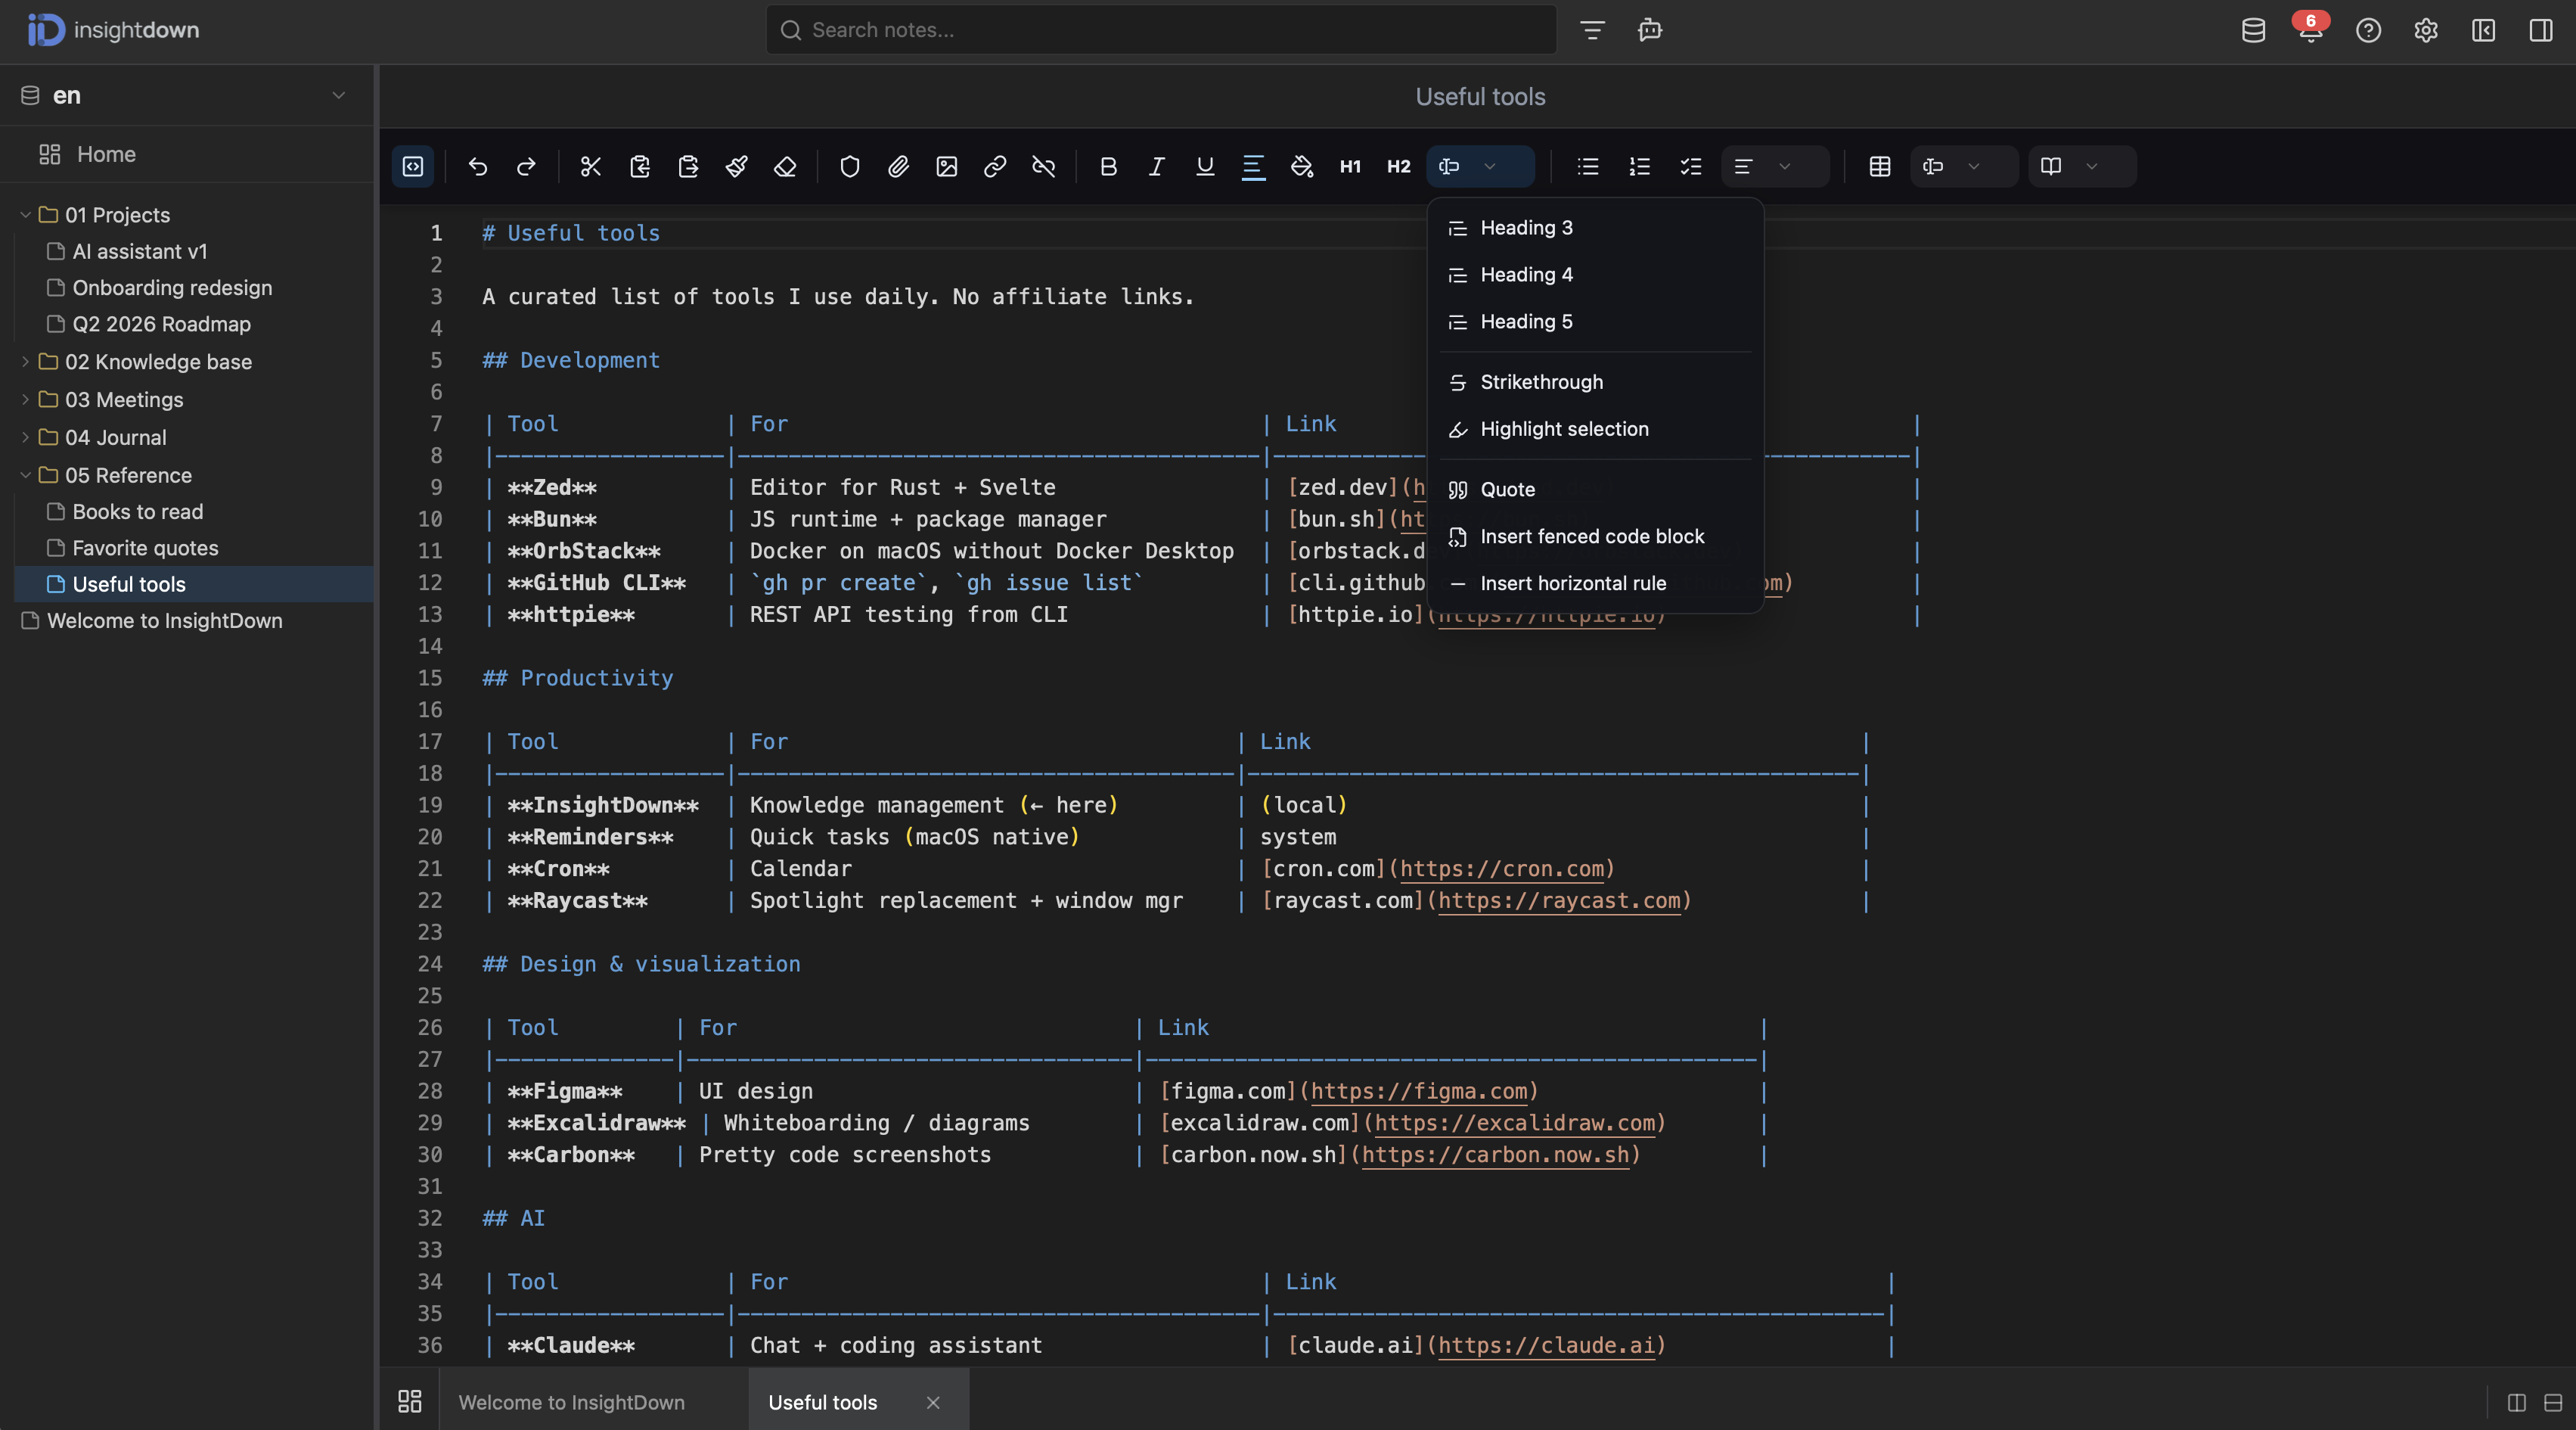This screenshot has height=1430, width=2576.
Task: Select Highlight selection in the menu
Action: pyautogui.click(x=1595, y=429)
